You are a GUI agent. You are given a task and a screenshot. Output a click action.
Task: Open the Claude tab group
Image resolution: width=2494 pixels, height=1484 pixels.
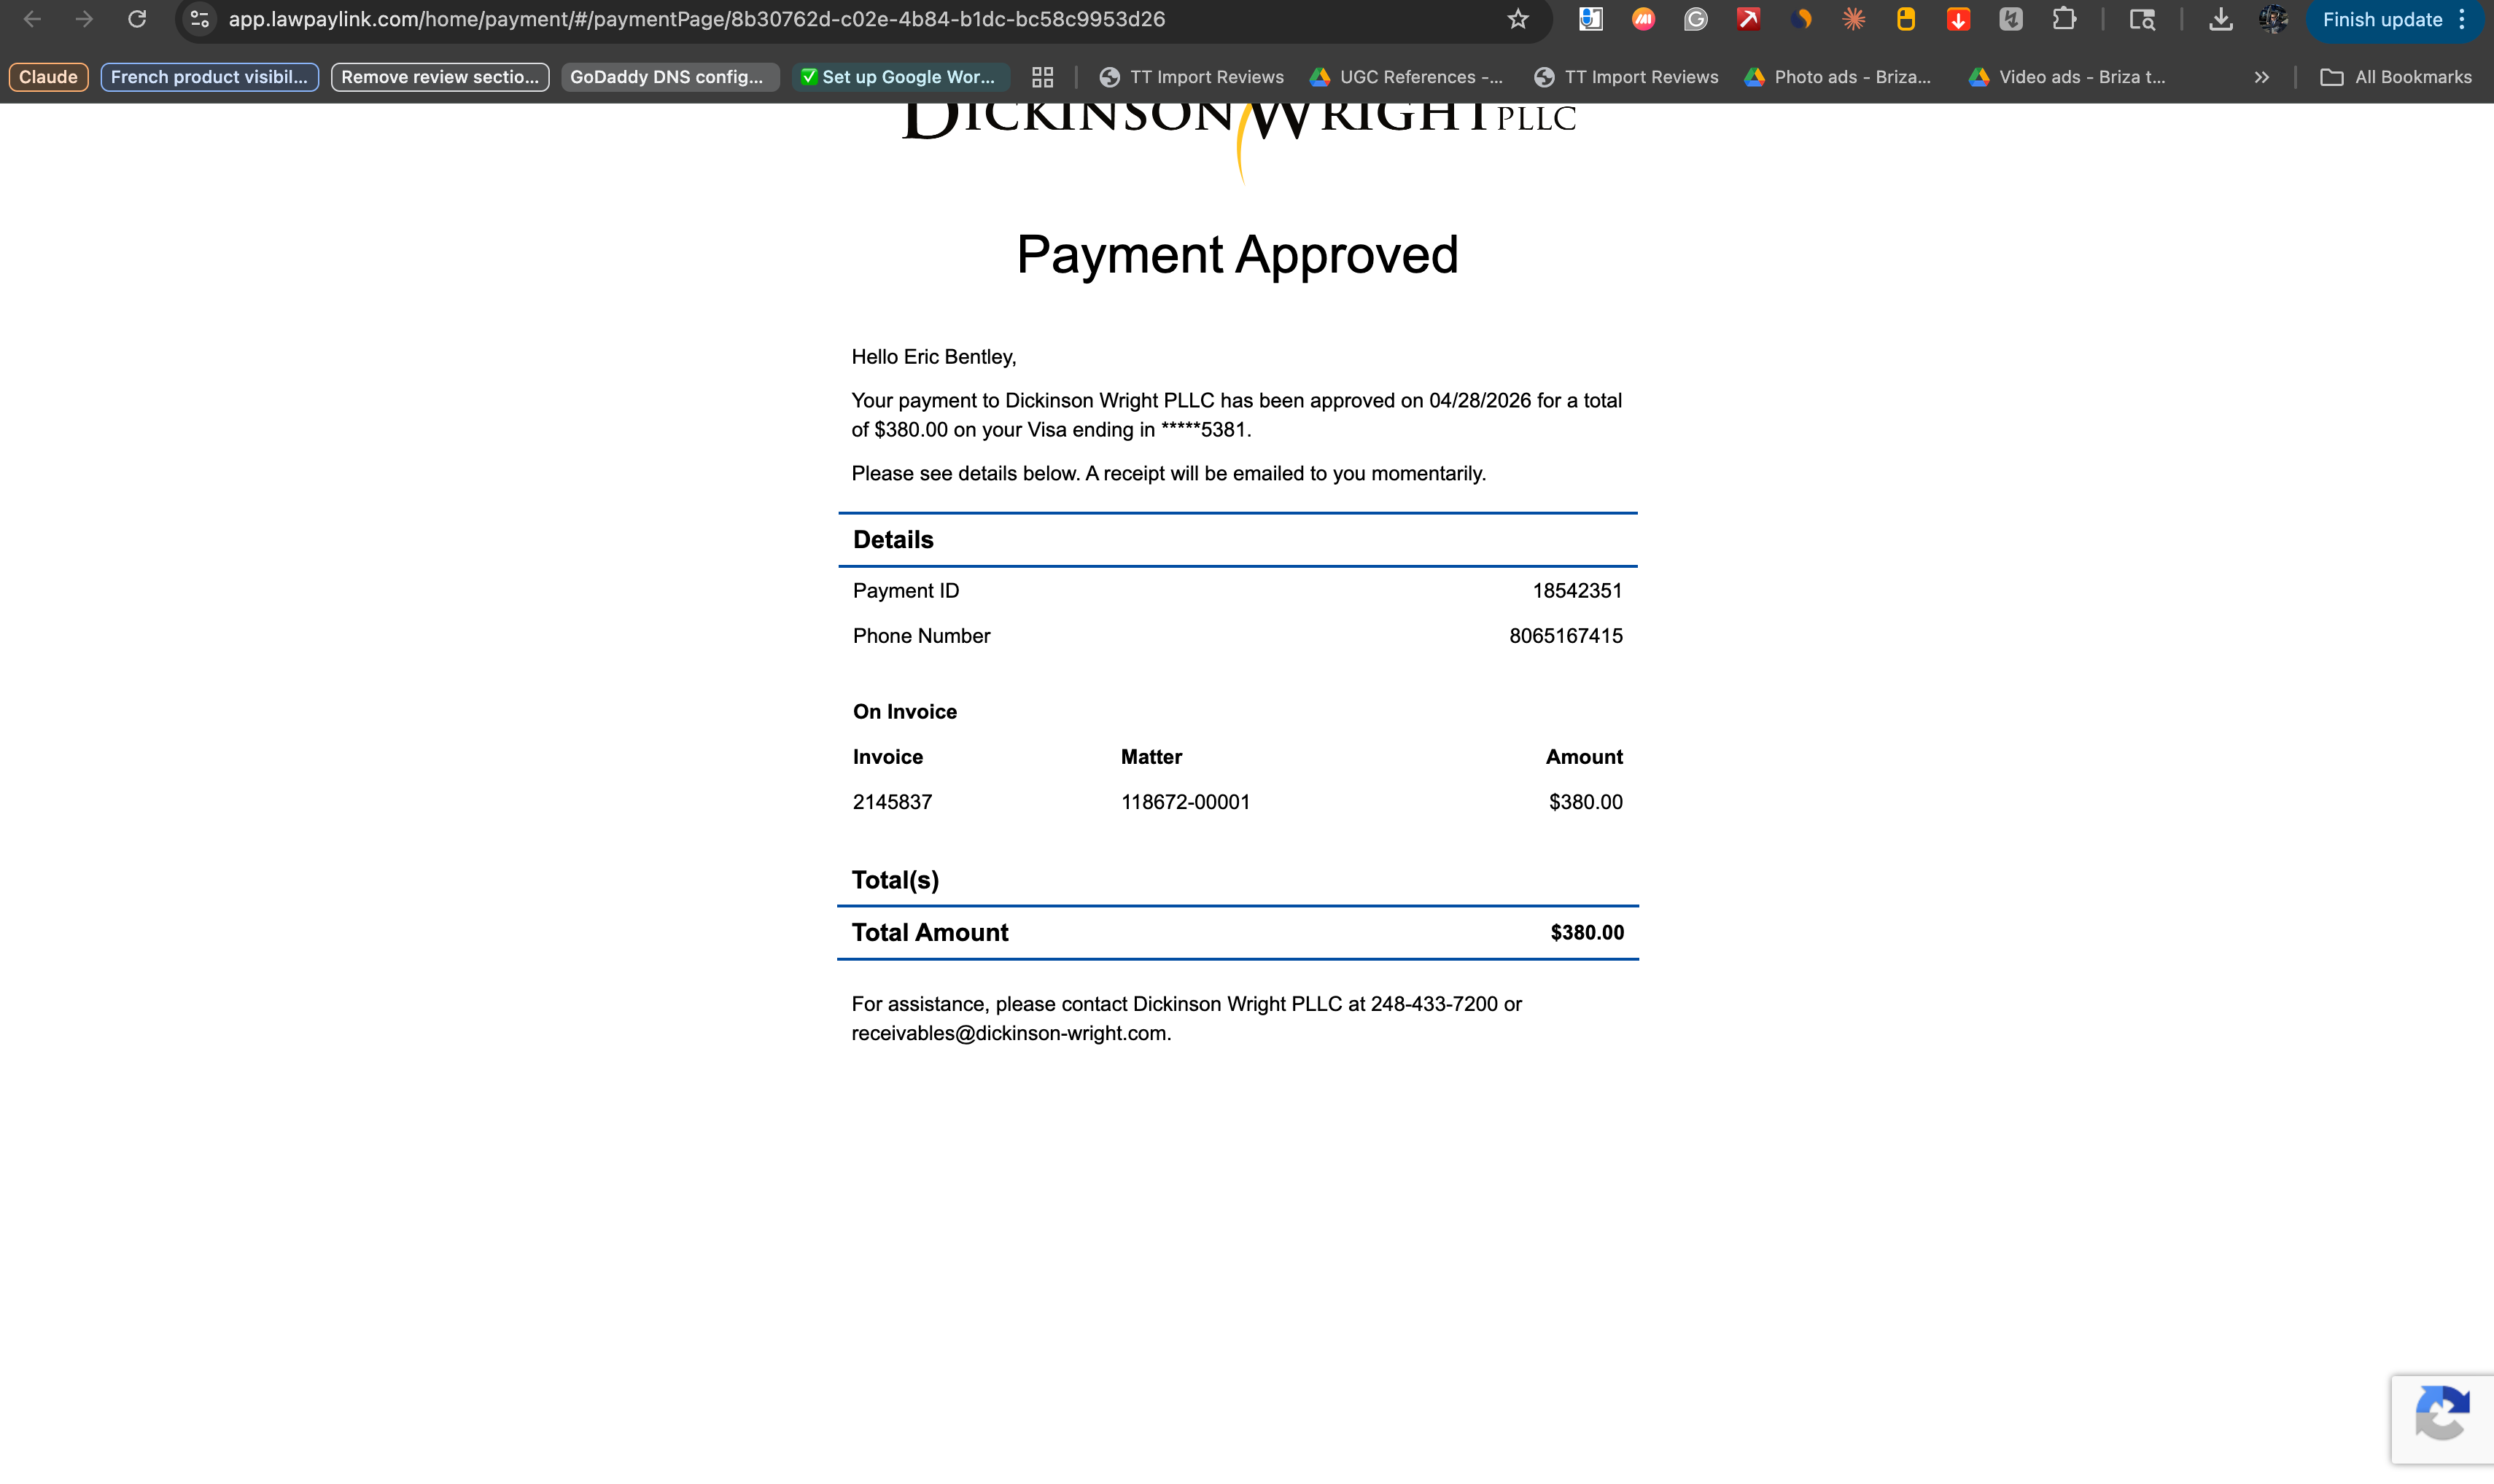48,77
